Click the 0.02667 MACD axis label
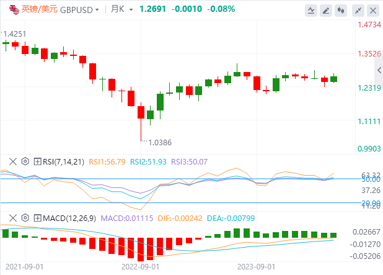Viewport: 383px width, 275px height. [x=367, y=232]
